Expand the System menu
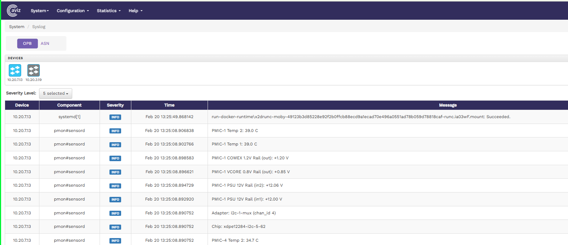Image resolution: width=568 pixels, height=245 pixels. [40, 11]
